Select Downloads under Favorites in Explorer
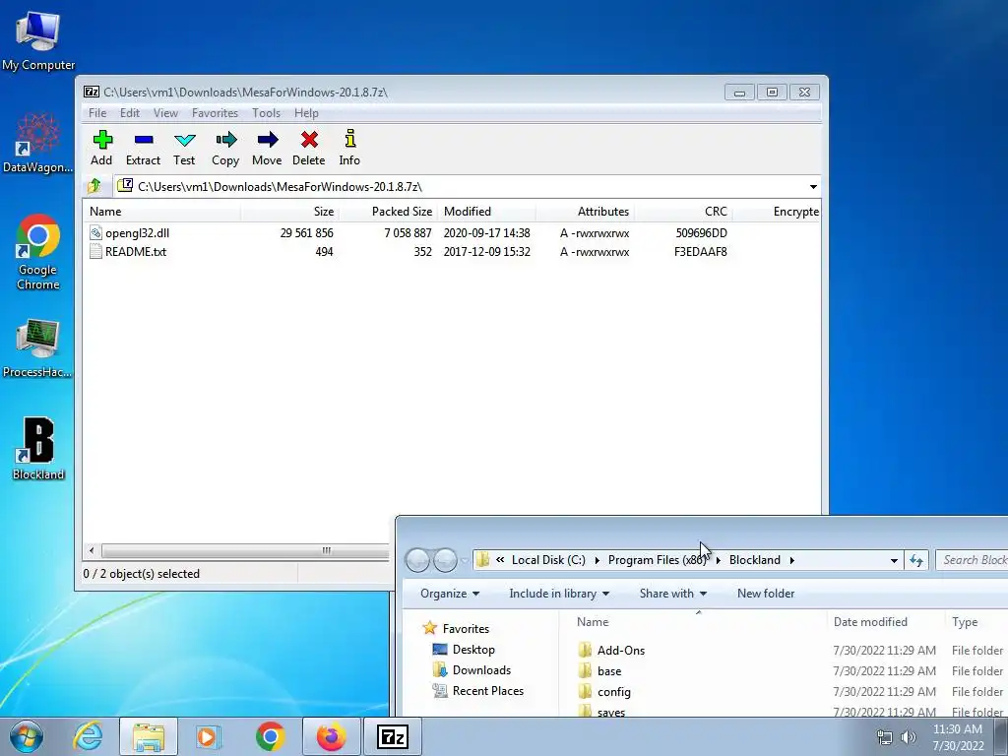The height and width of the screenshot is (756, 1008). click(472, 669)
